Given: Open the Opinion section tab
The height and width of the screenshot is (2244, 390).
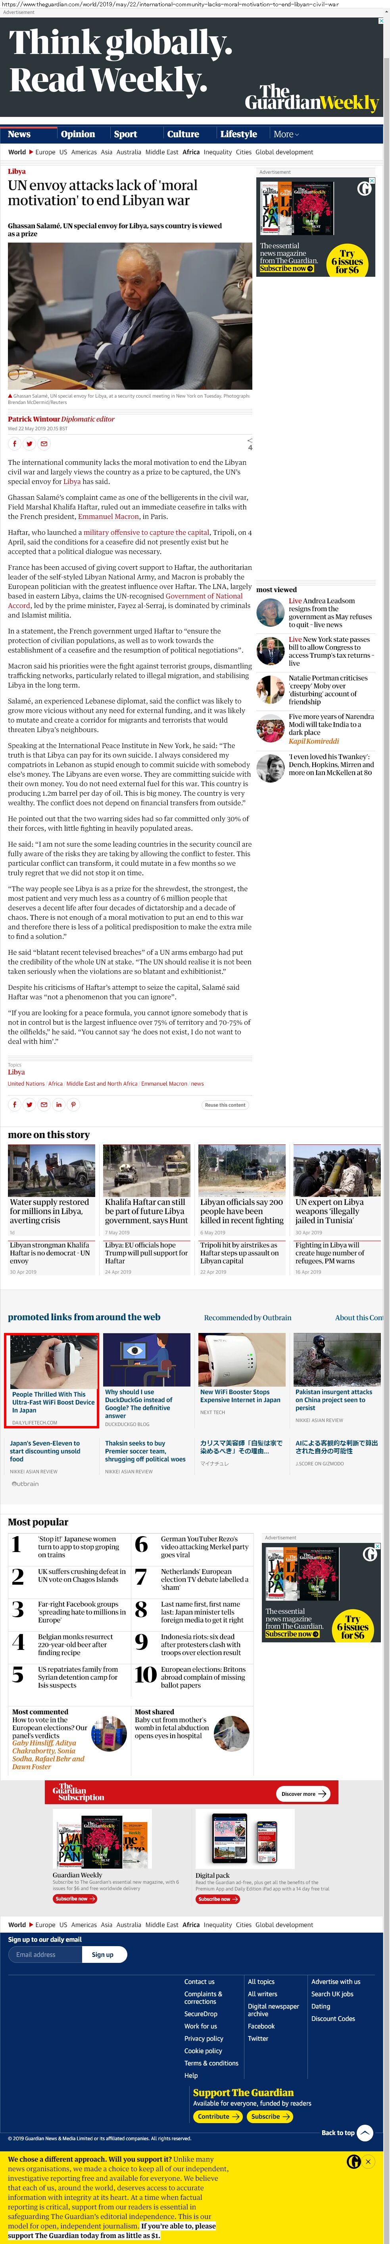Looking at the screenshot, I should click(77, 134).
